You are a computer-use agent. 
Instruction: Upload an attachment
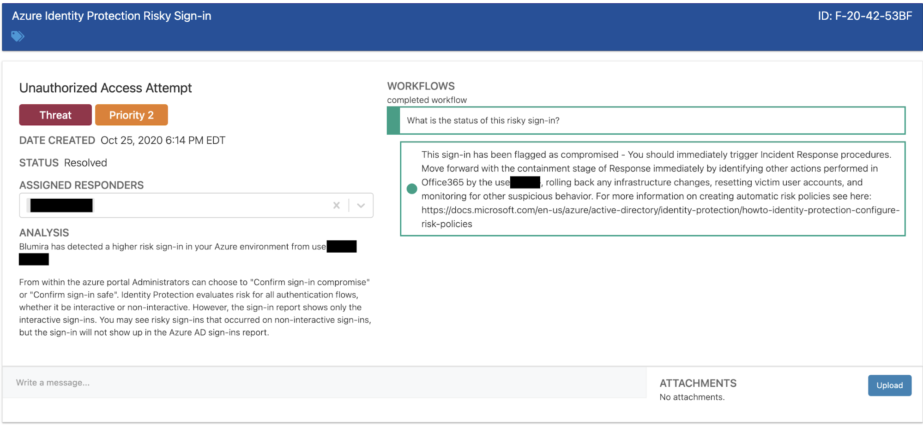coord(889,385)
